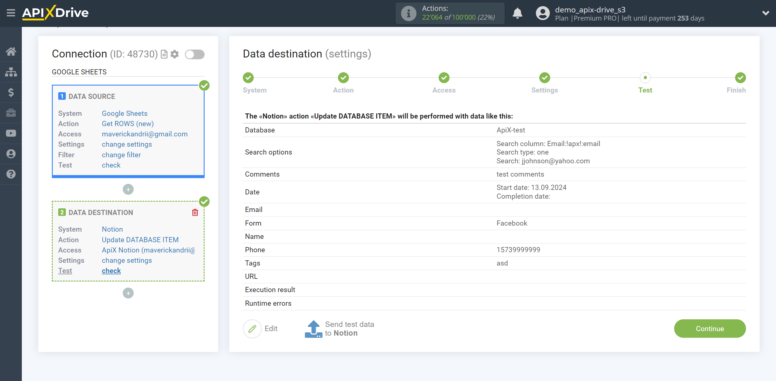Open the hamburger menu

click(x=11, y=13)
